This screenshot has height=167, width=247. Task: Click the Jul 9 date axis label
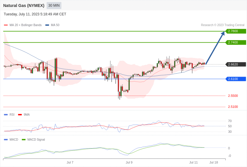point(129,162)
